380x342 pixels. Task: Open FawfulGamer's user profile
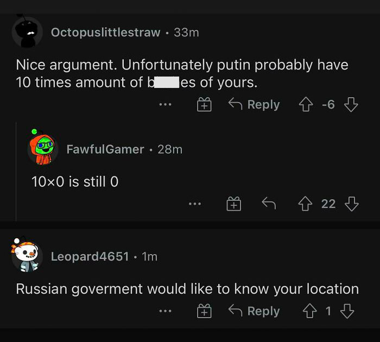point(105,149)
